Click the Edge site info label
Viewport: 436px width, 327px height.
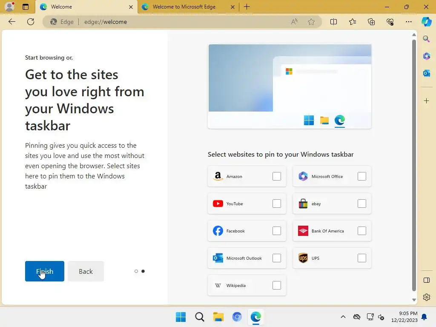point(61,22)
